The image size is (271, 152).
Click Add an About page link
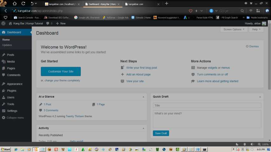pyautogui.click(x=138, y=74)
